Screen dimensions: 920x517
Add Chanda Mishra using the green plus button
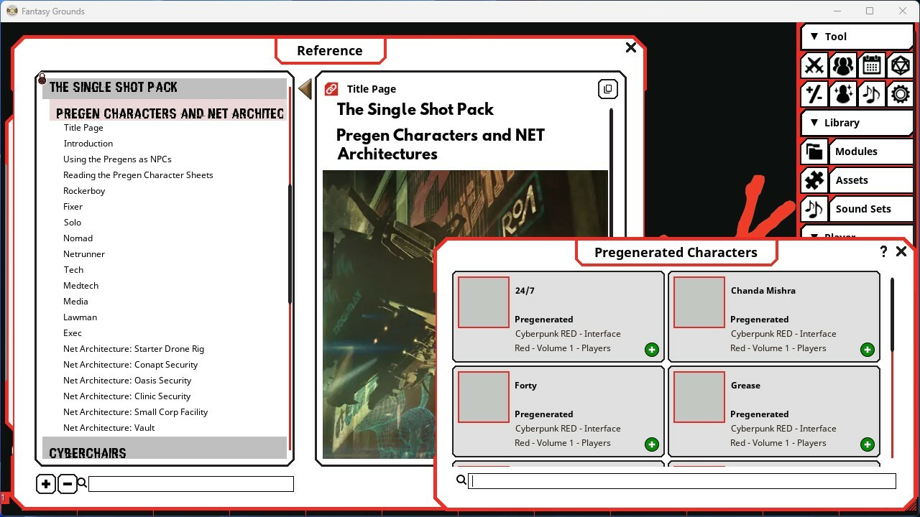coord(867,350)
